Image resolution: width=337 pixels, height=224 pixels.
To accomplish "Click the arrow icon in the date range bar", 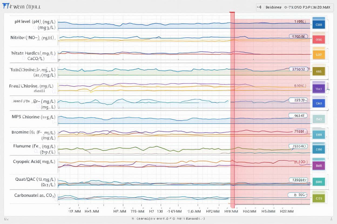I will (260, 7).
